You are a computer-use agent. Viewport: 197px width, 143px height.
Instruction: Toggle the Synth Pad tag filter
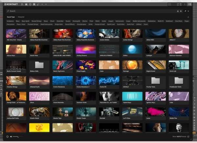130,24
